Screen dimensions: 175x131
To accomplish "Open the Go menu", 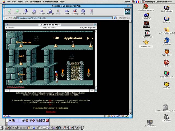I will point(26,2).
